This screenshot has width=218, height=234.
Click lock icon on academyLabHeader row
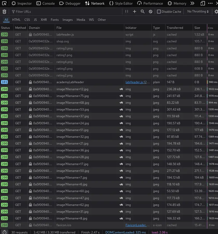coord(30,82)
